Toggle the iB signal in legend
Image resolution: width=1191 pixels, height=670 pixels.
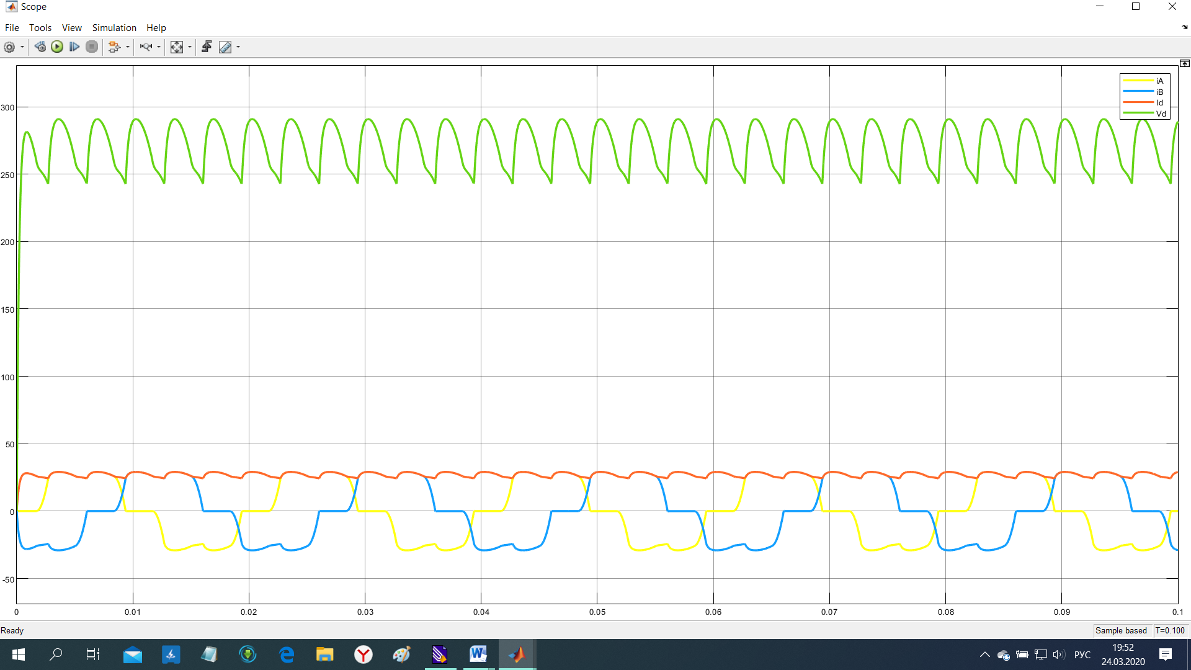[1159, 92]
